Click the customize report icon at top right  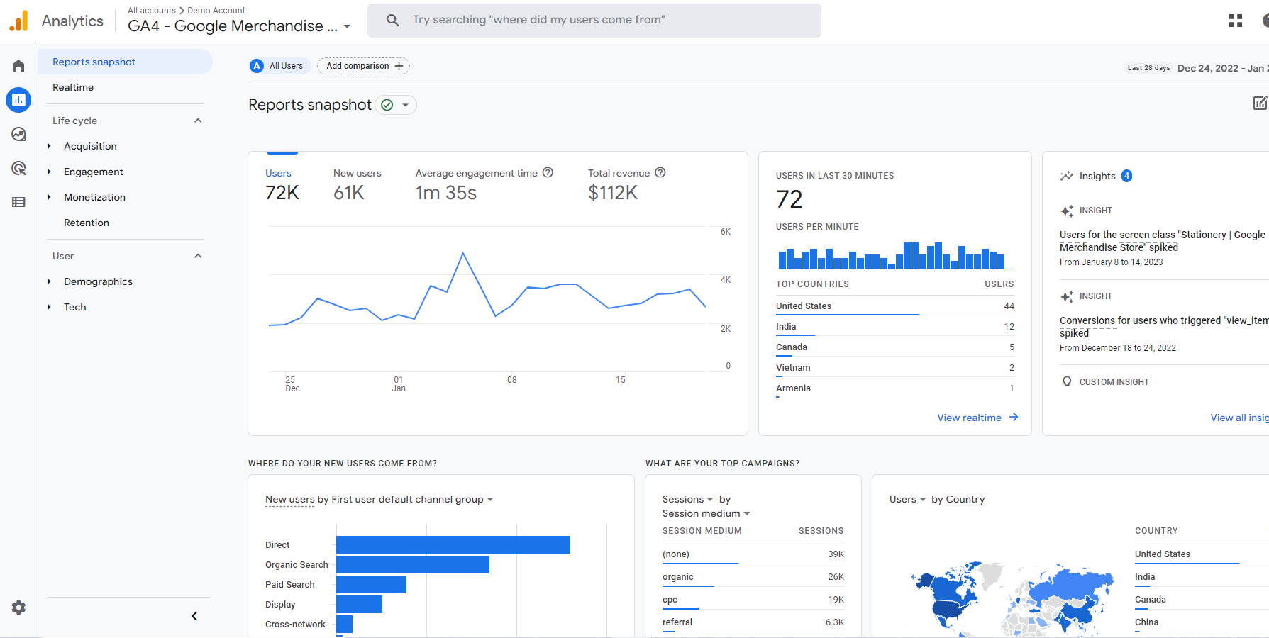(1260, 103)
